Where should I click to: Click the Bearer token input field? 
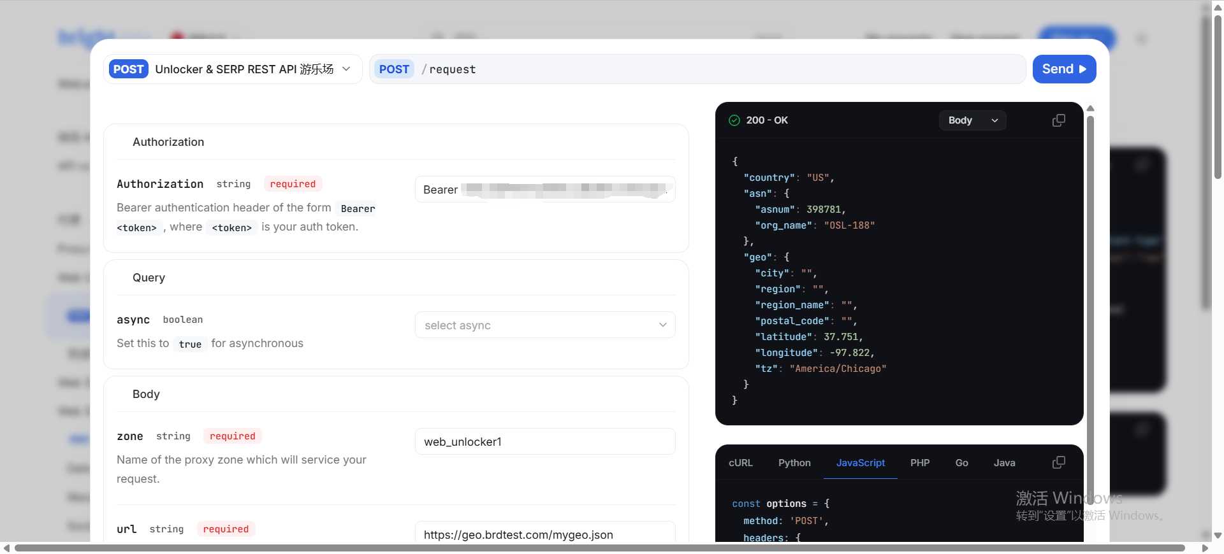[545, 189]
